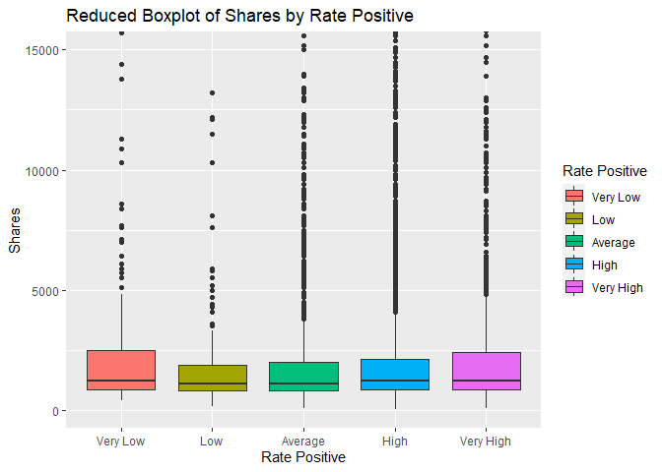Click the magenta Very High box
The height and width of the screenshot is (472, 662).
pyautogui.click(x=486, y=371)
